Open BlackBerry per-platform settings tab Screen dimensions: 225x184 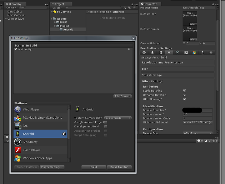pyautogui.click(x=177, y=53)
